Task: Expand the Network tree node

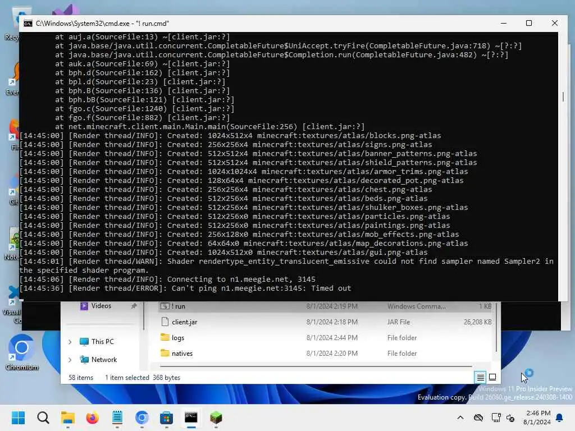Action: coord(70,360)
